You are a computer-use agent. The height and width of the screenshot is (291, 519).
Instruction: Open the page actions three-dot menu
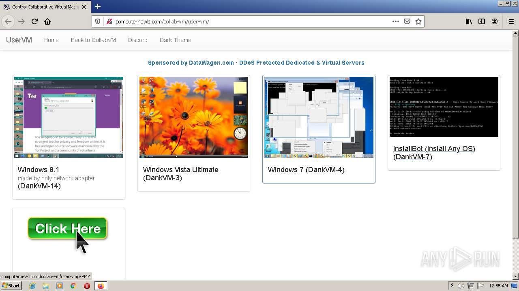pyautogui.click(x=396, y=21)
